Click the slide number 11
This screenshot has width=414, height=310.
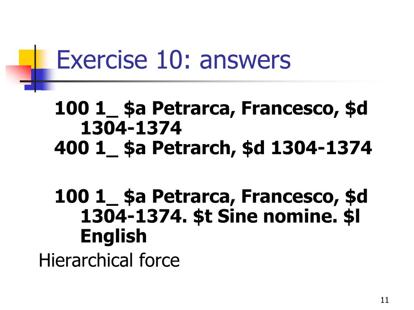384,300
